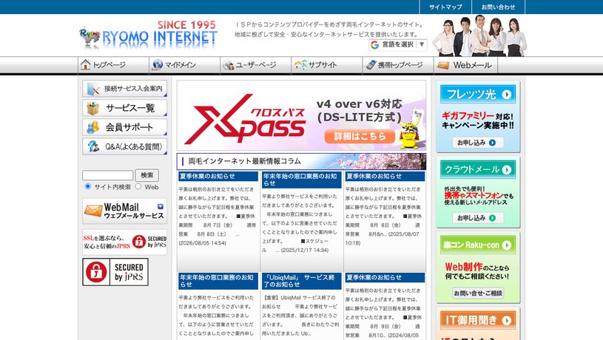Click the arrow icon on クラウドメール heading

(x=507, y=170)
